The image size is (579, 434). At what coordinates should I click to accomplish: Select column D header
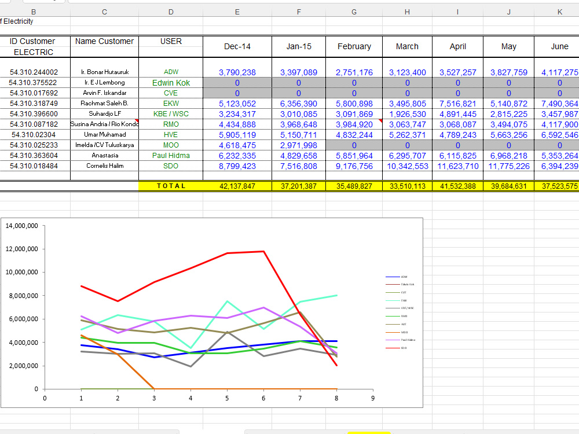pos(171,12)
